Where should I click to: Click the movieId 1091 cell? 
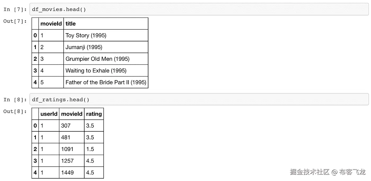click(67, 149)
